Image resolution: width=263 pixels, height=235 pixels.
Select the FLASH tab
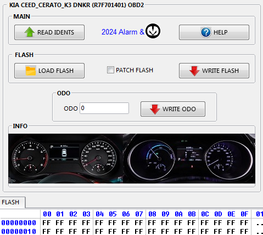point(13,202)
